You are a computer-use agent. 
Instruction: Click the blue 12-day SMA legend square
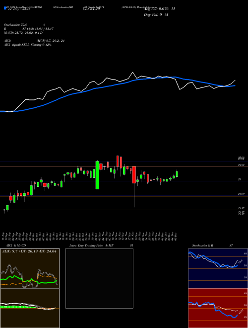pos(5,8)
